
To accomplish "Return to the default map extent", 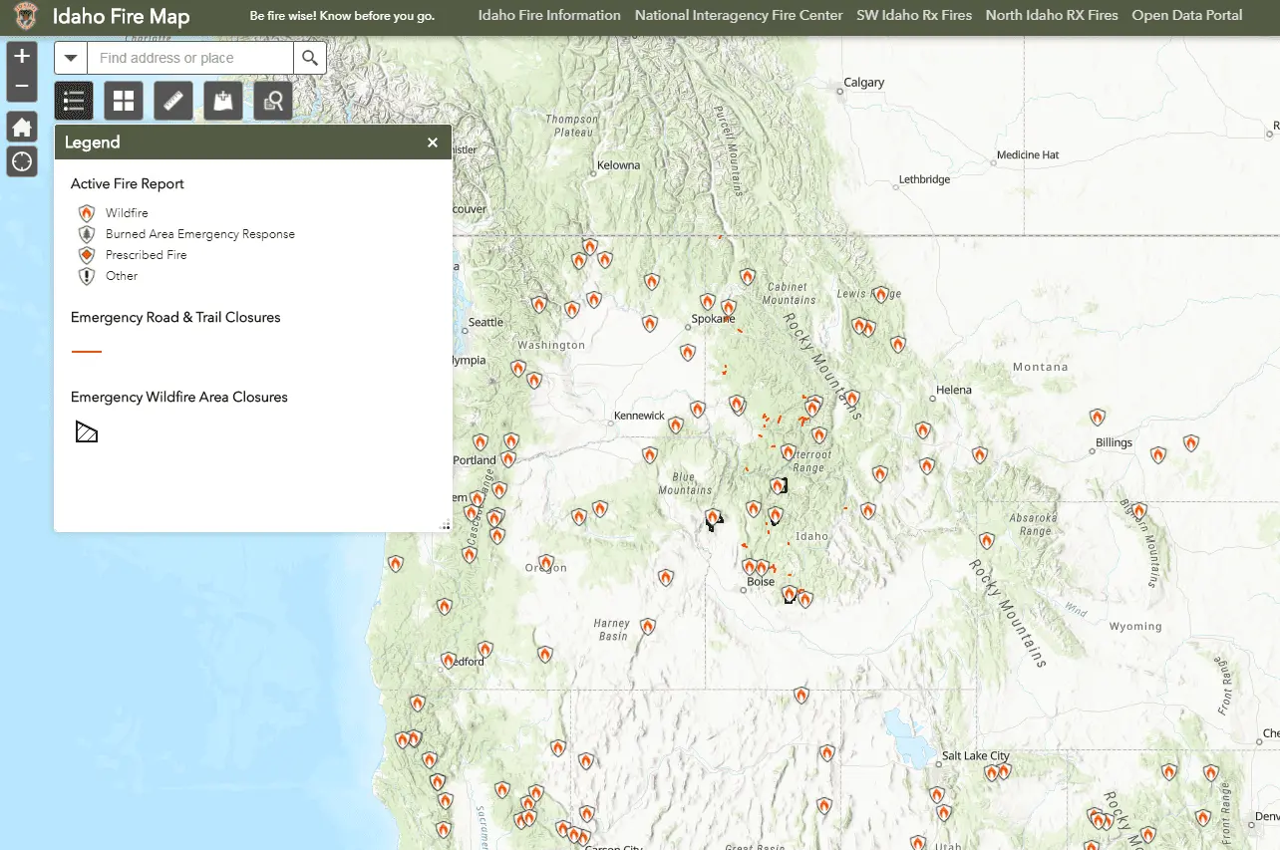I will click(22, 127).
